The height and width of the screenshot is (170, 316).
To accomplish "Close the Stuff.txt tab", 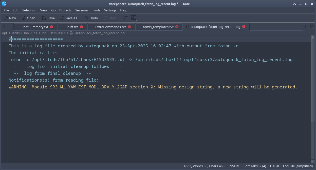I will coord(81,27).
